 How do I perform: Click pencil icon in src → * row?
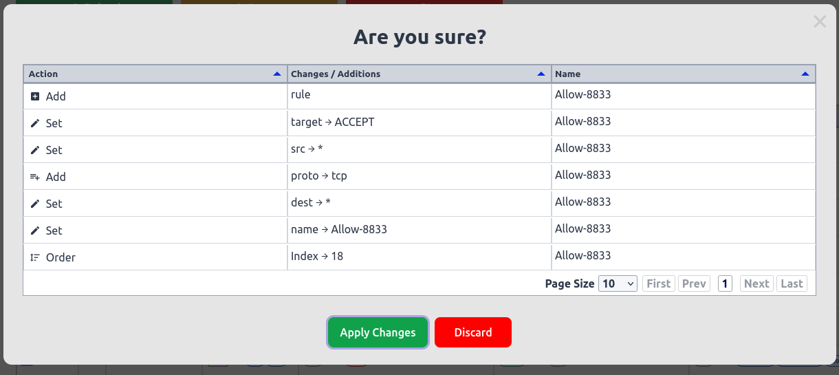[35, 151]
